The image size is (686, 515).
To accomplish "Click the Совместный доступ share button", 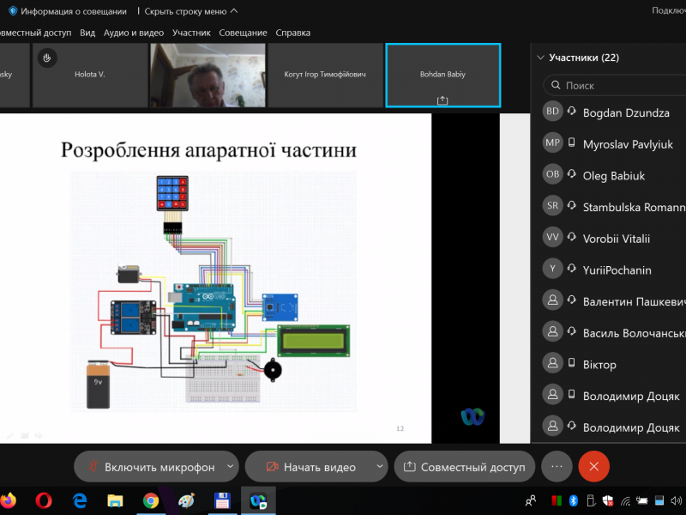I will pyautogui.click(x=465, y=467).
